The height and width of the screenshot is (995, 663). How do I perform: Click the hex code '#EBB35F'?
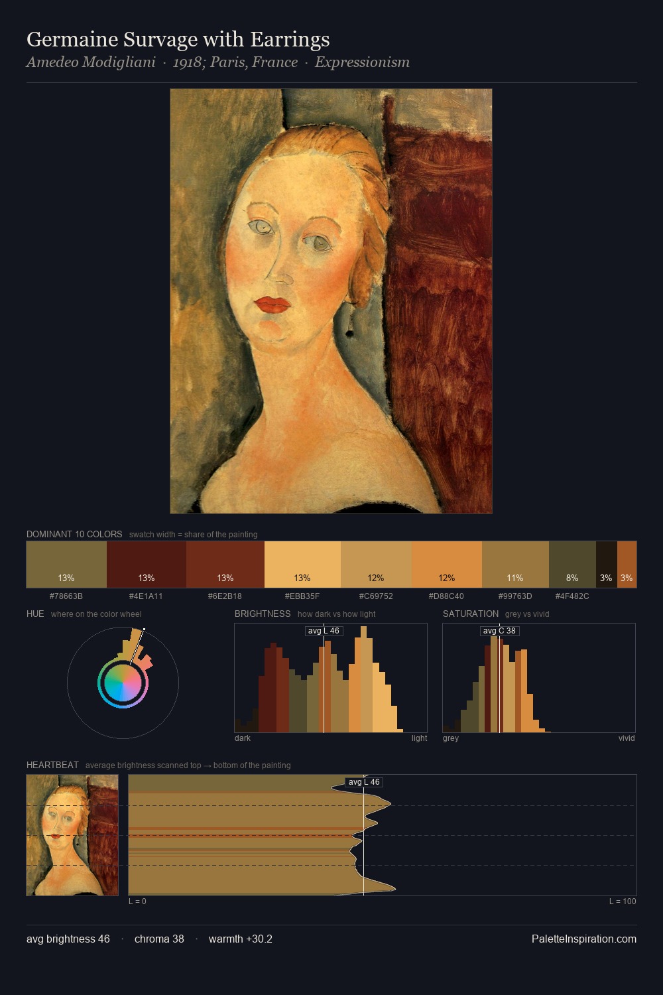[302, 596]
